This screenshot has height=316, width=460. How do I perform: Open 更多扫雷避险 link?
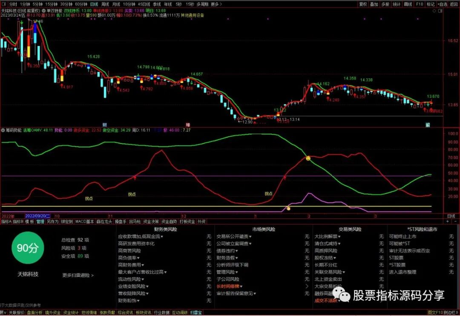(x=78, y=275)
